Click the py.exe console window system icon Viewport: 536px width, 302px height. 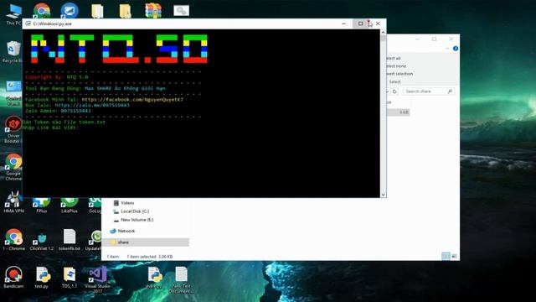coord(28,23)
